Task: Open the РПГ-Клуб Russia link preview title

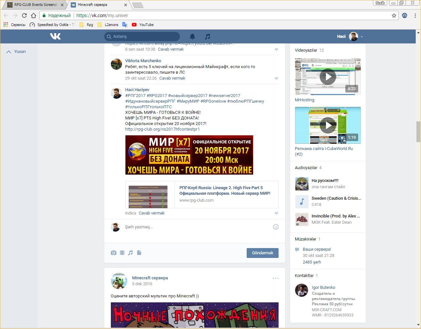Action: [225, 190]
